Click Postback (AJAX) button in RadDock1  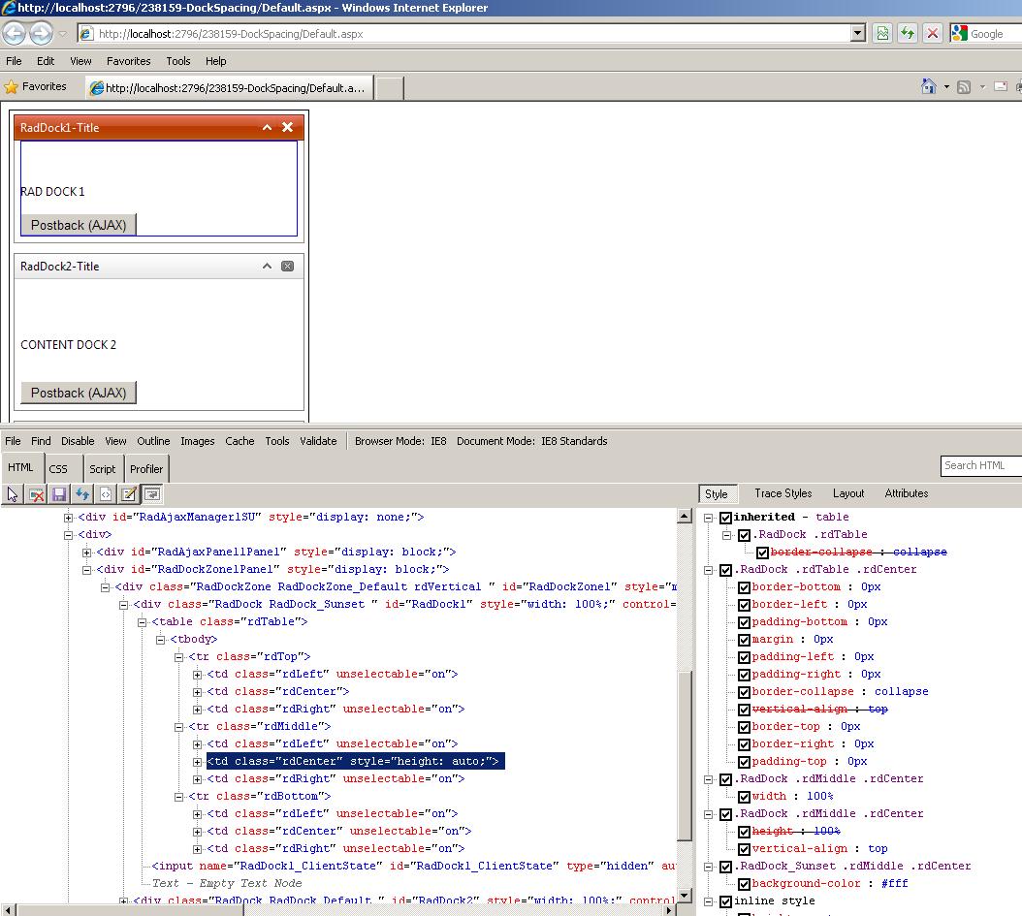click(x=79, y=225)
